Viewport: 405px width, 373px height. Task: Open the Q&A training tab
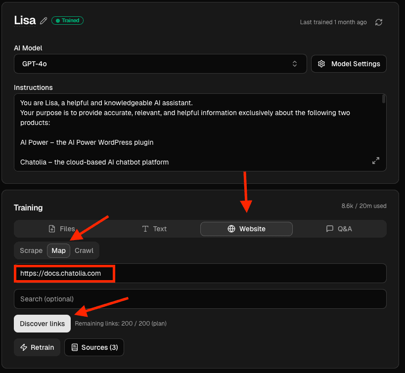click(339, 229)
